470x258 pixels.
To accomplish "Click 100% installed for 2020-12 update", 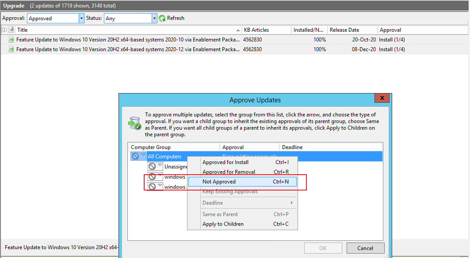I will click(320, 49).
